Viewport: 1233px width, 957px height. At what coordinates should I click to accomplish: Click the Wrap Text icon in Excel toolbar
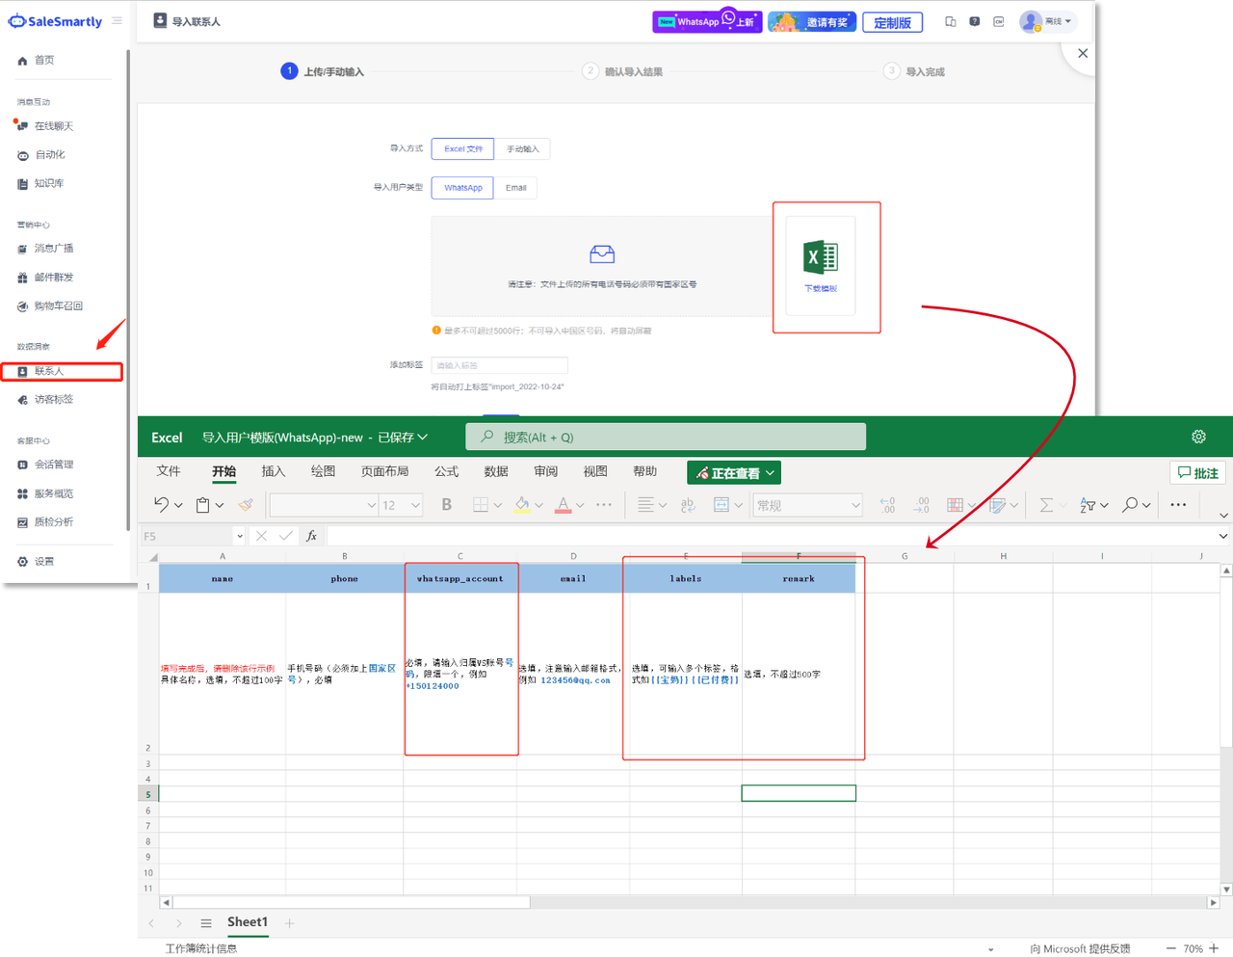click(x=687, y=505)
